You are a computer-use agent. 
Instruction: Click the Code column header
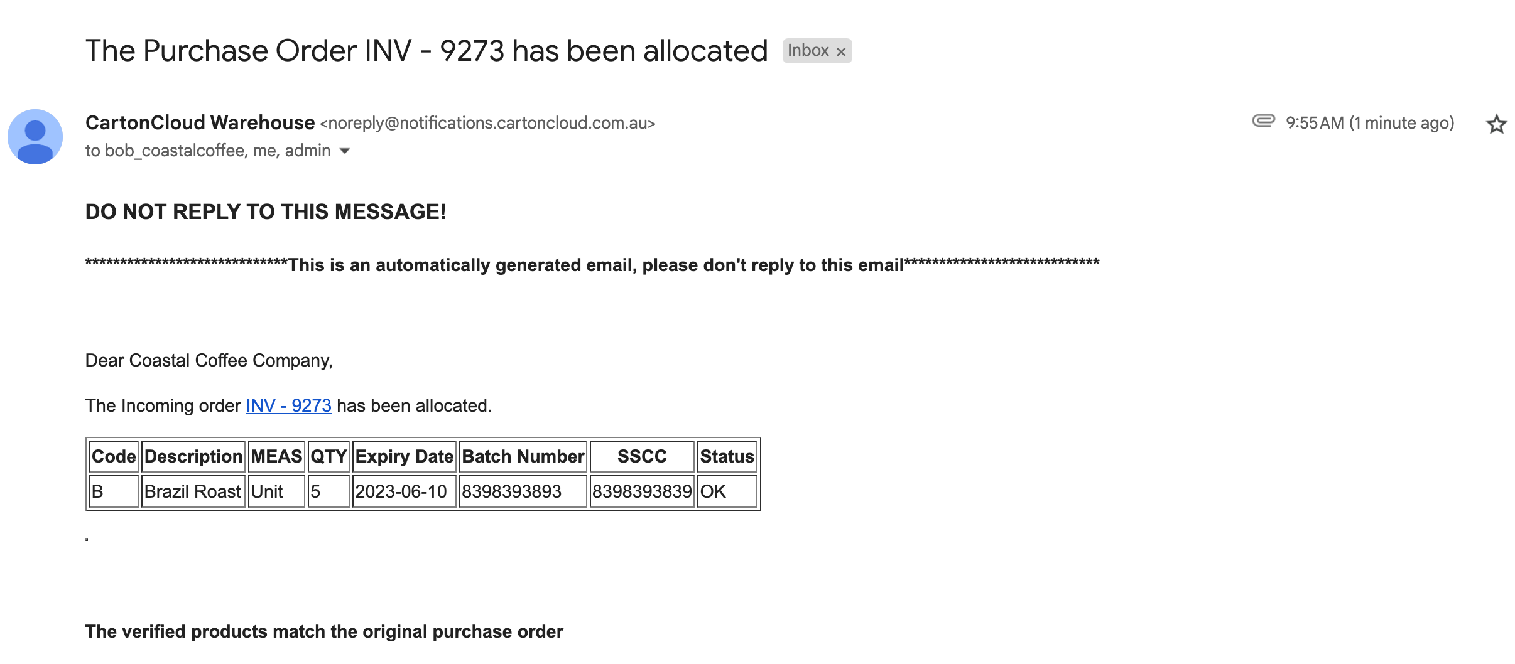[114, 456]
